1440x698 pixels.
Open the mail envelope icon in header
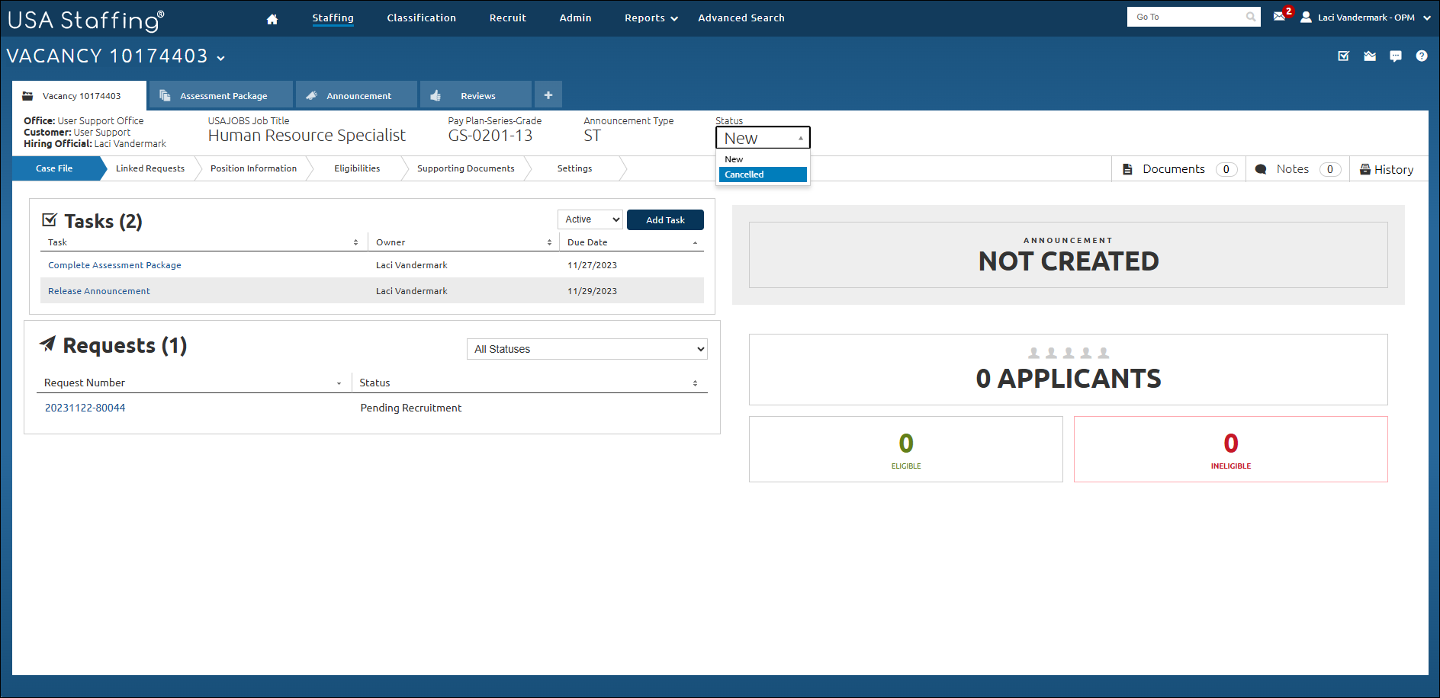[x=1370, y=56]
